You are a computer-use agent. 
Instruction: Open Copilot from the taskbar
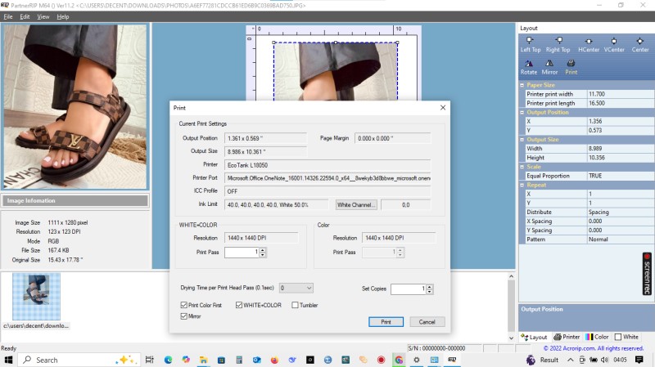[x=186, y=360]
